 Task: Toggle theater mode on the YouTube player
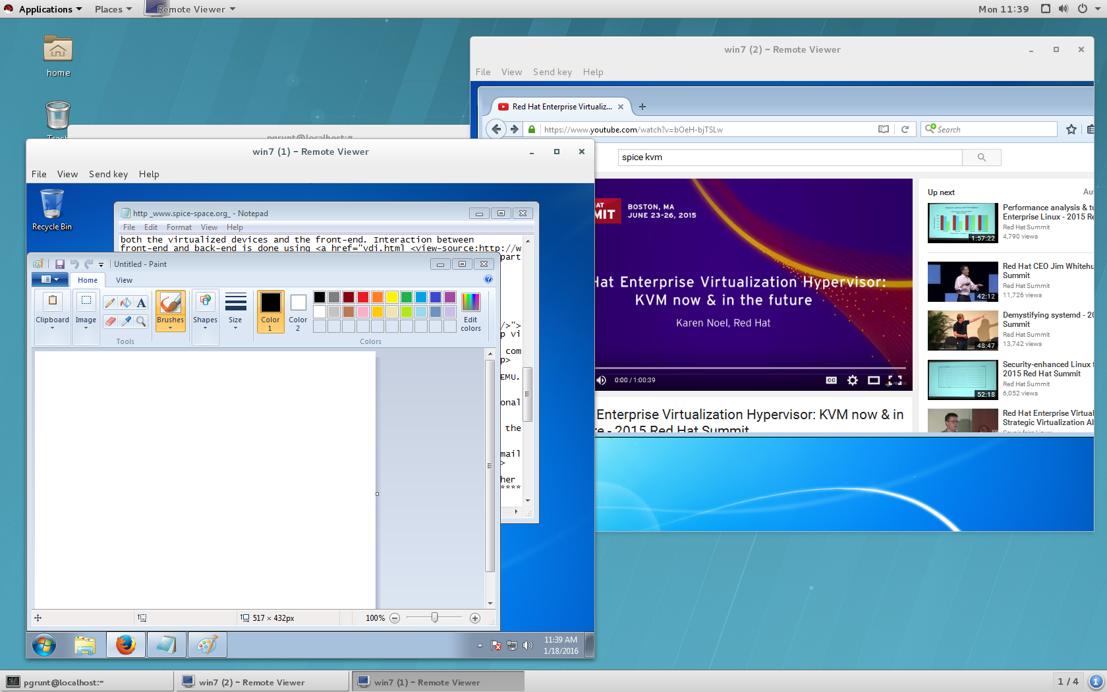pyautogui.click(x=874, y=380)
